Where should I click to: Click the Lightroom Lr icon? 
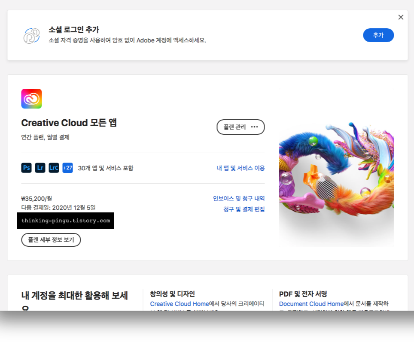point(40,168)
